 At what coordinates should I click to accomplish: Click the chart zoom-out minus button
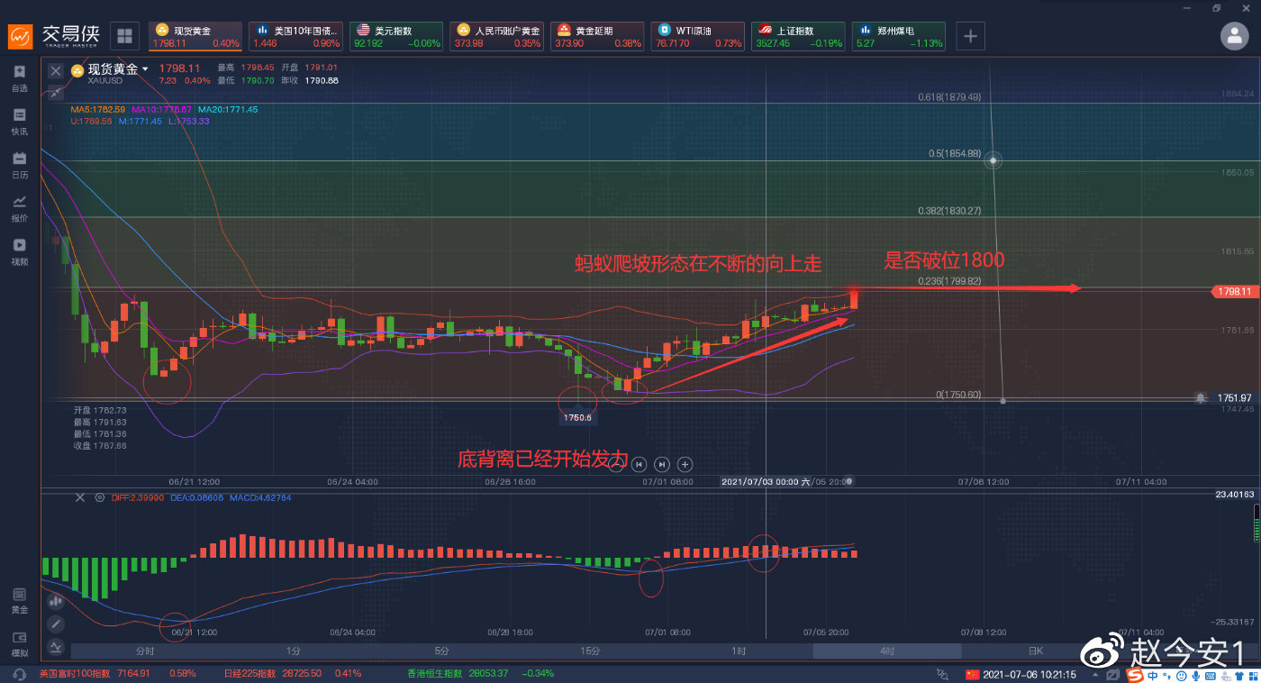click(616, 464)
